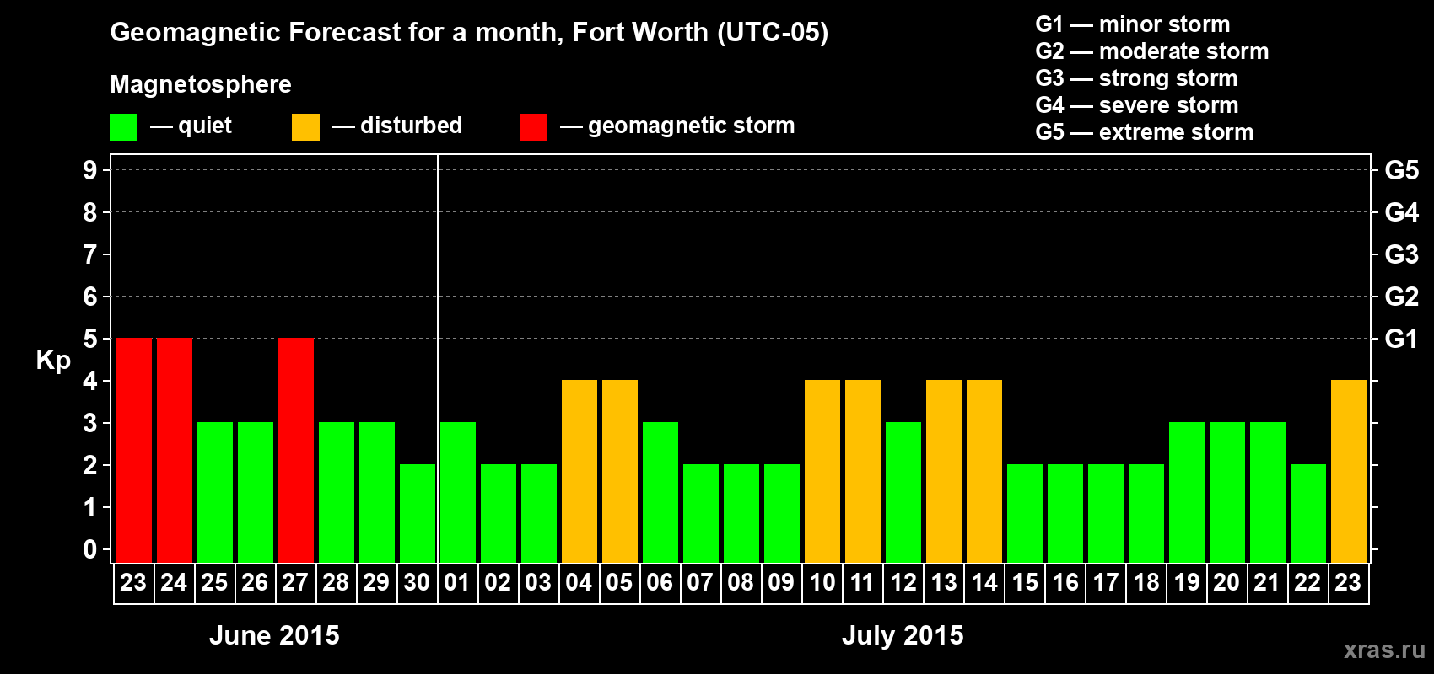The width and height of the screenshot is (1434, 674).
Task: Click the Kp axis value 5
Action: [x=90, y=339]
